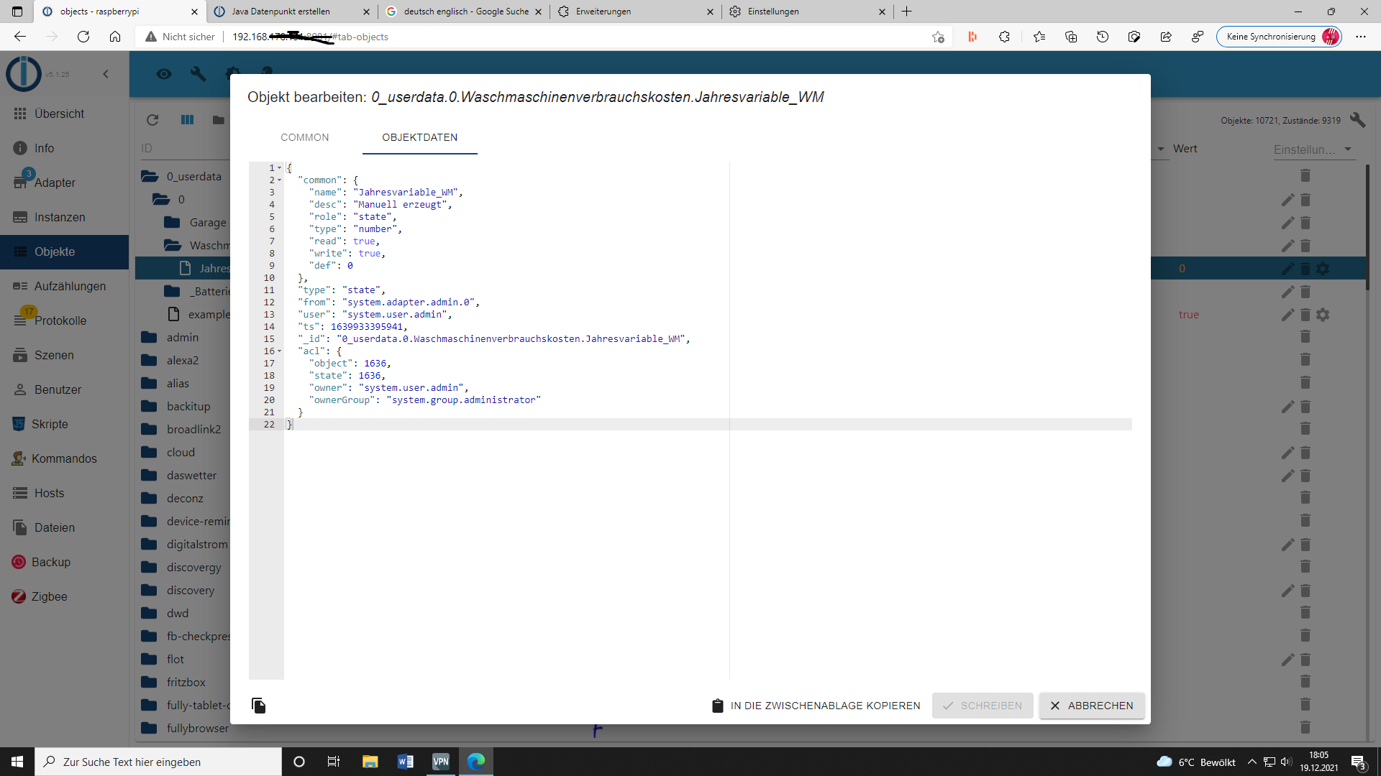
Task: Click the refresh objects list icon
Action: (152, 120)
